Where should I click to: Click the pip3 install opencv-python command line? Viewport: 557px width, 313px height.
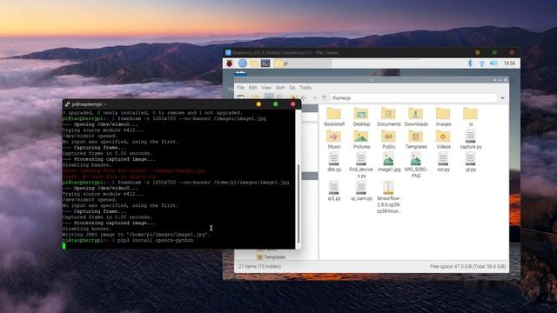[x=155, y=240]
